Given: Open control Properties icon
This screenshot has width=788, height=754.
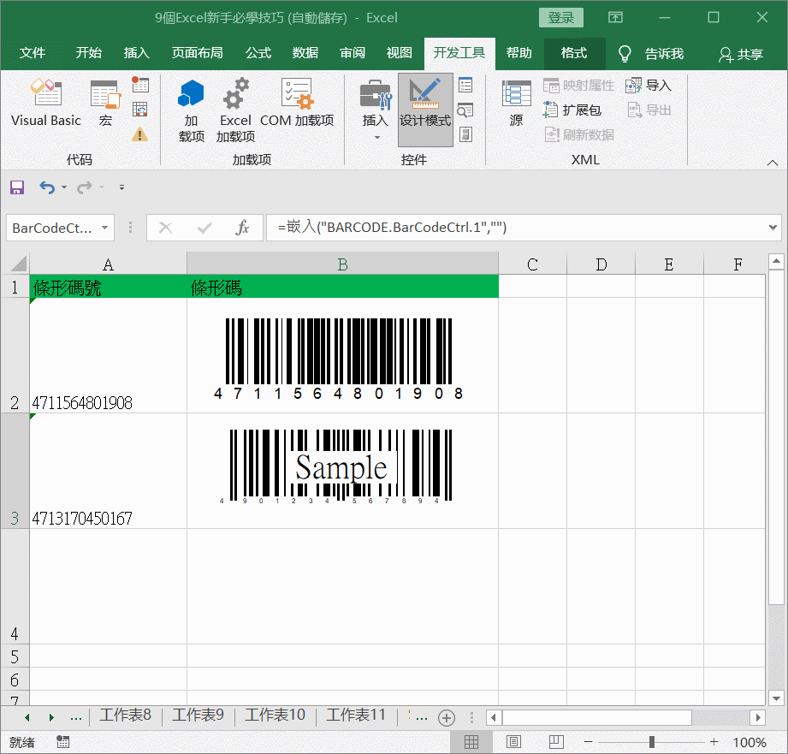Looking at the screenshot, I should 465,85.
